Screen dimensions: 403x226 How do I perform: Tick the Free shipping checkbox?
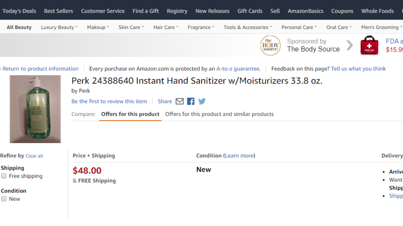click(4, 176)
